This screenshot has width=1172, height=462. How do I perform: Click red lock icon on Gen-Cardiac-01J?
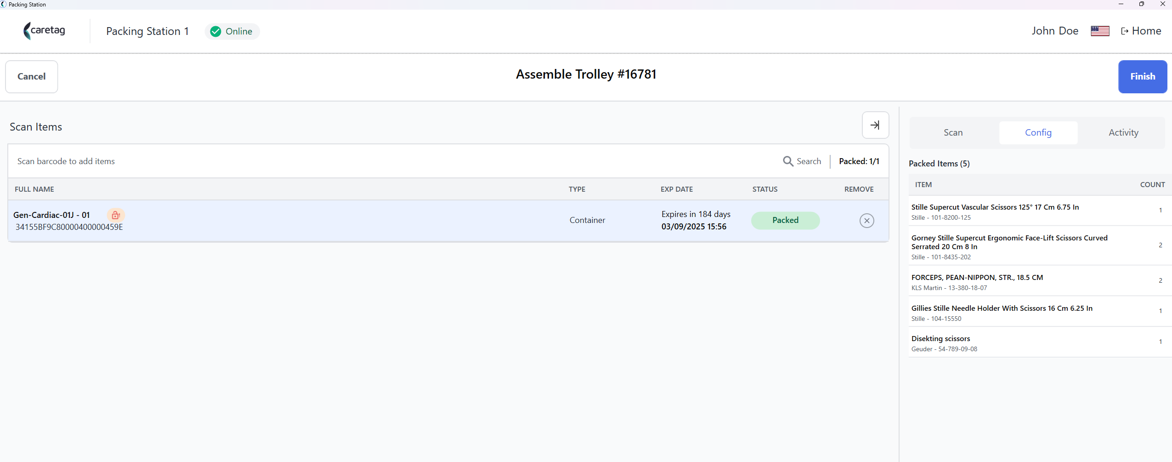(x=116, y=215)
